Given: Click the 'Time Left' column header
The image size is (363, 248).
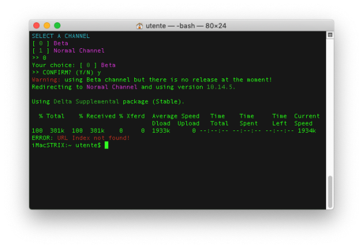Looking at the screenshot, I should click(280, 119).
